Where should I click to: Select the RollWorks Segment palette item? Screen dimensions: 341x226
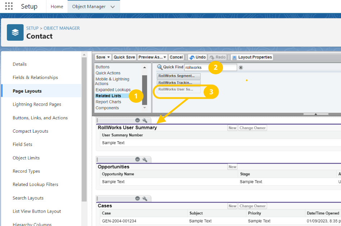click(x=178, y=76)
